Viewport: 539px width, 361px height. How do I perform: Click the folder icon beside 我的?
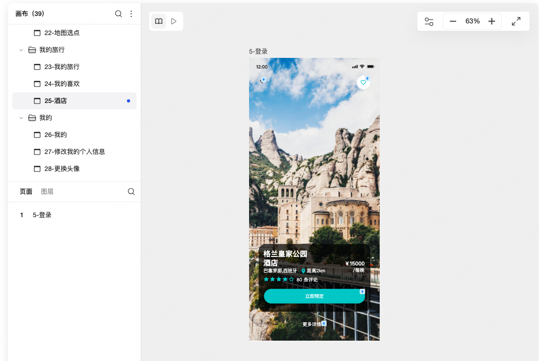(x=32, y=118)
